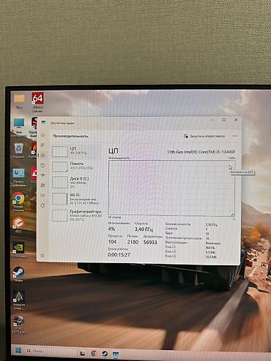Viewport: 271px width, 361px height.
Task: Open the Users page in Task Manager
Action: coord(42,185)
